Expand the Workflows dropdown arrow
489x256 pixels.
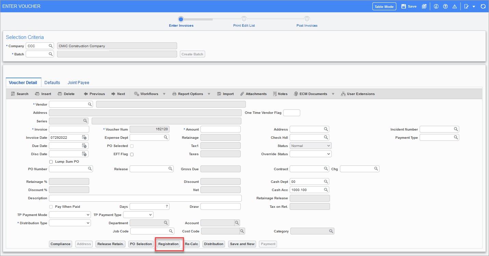164,94
